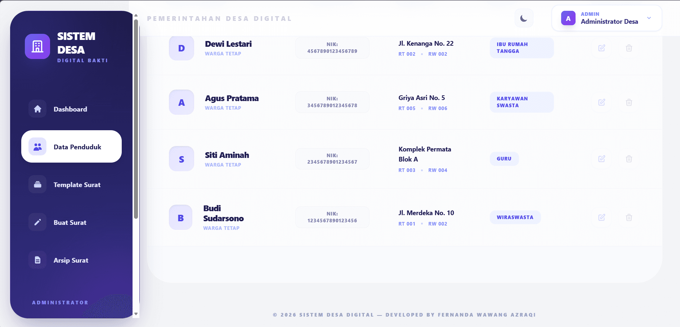Screen dimensions: 680x327
Task: Click delete trash icon for Dewi Lestari
Action: 629,48
